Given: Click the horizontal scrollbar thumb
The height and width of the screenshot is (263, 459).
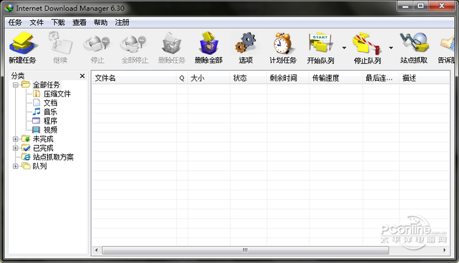Looking at the screenshot, I should coord(245,250).
